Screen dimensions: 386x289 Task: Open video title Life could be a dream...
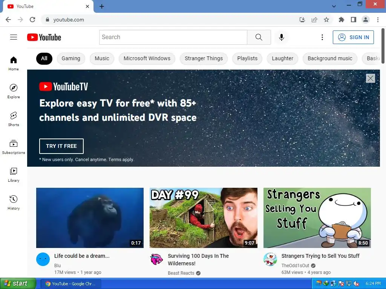(82, 256)
